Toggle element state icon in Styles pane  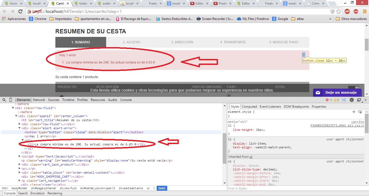click(x=360, y=111)
